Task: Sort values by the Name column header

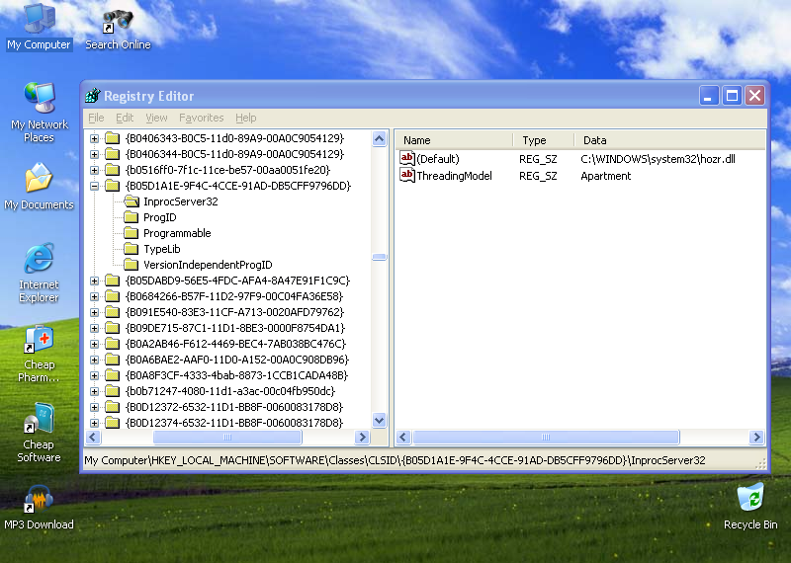Action: click(455, 140)
